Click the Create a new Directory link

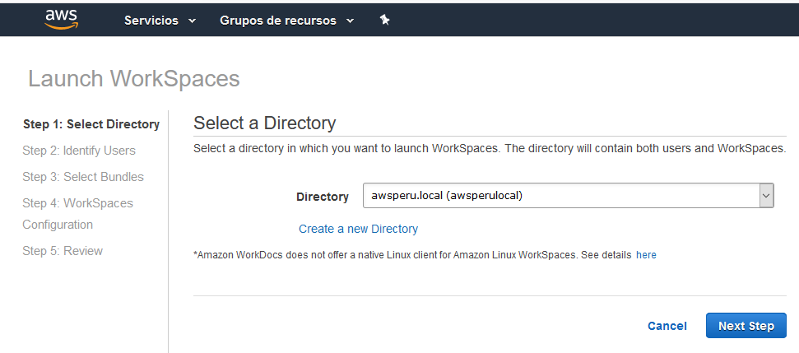[x=358, y=230]
